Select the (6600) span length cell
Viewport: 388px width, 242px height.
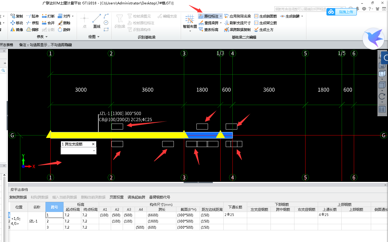pos(161,215)
